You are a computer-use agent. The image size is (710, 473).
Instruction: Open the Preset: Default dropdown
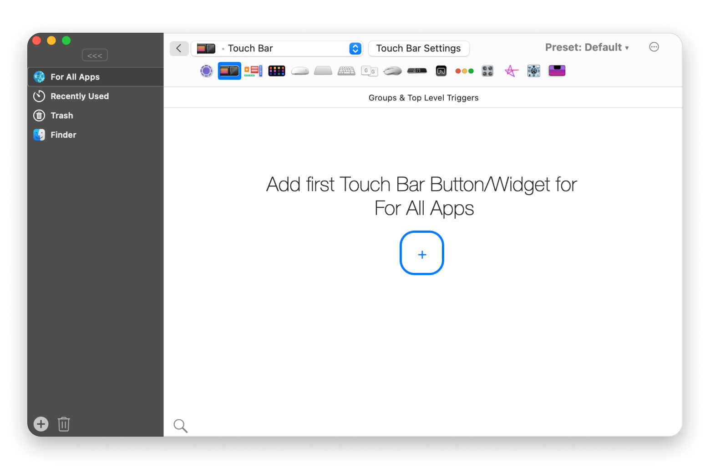pyautogui.click(x=587, y=47)
